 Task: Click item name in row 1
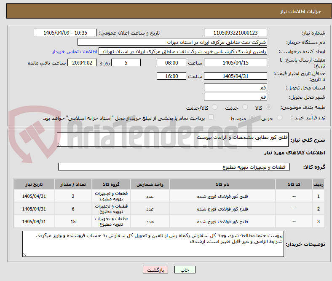[222, 196]
